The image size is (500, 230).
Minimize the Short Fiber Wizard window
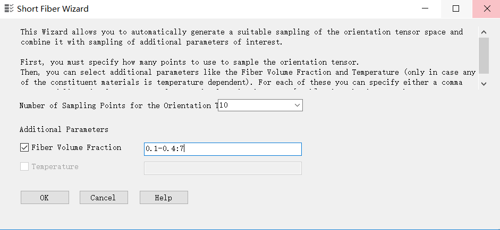[425, 8]
